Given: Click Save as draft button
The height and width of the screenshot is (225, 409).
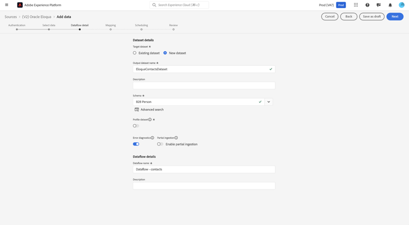Looking at the screenshot, I should pyautogui.click(x=371, y=16).
